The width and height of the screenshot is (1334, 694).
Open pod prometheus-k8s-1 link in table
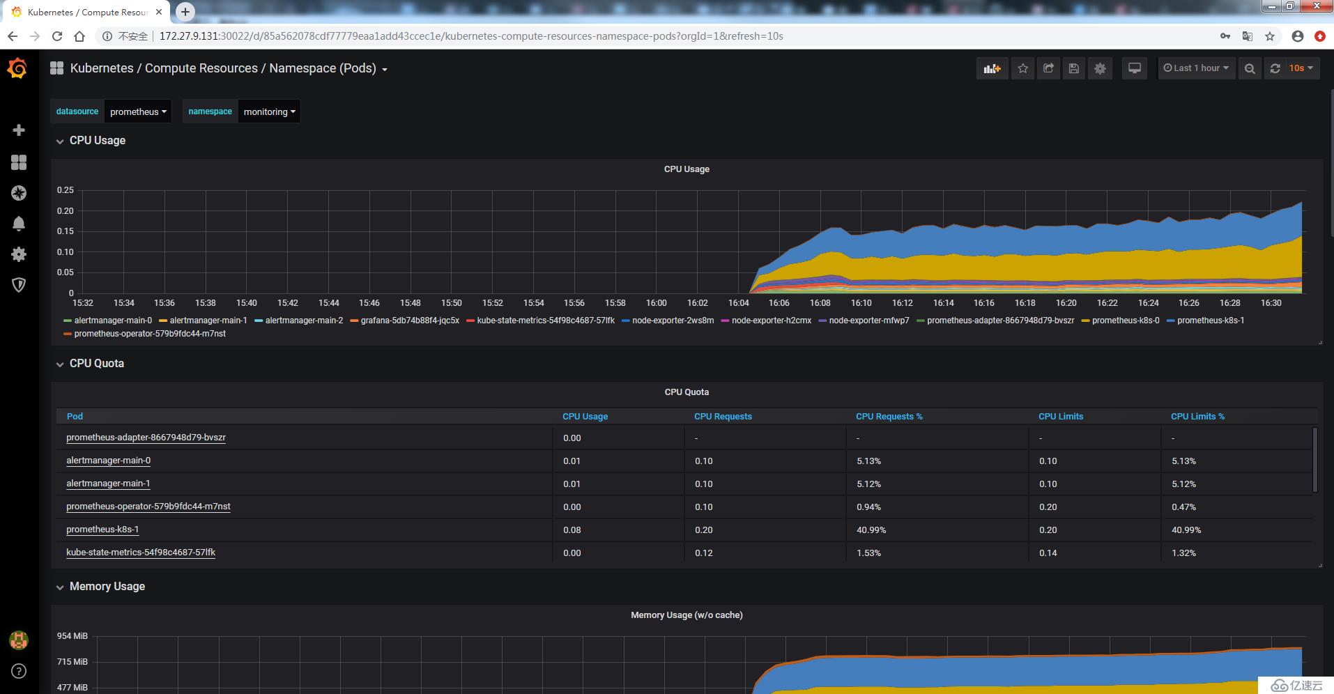[x=102, y=530]
